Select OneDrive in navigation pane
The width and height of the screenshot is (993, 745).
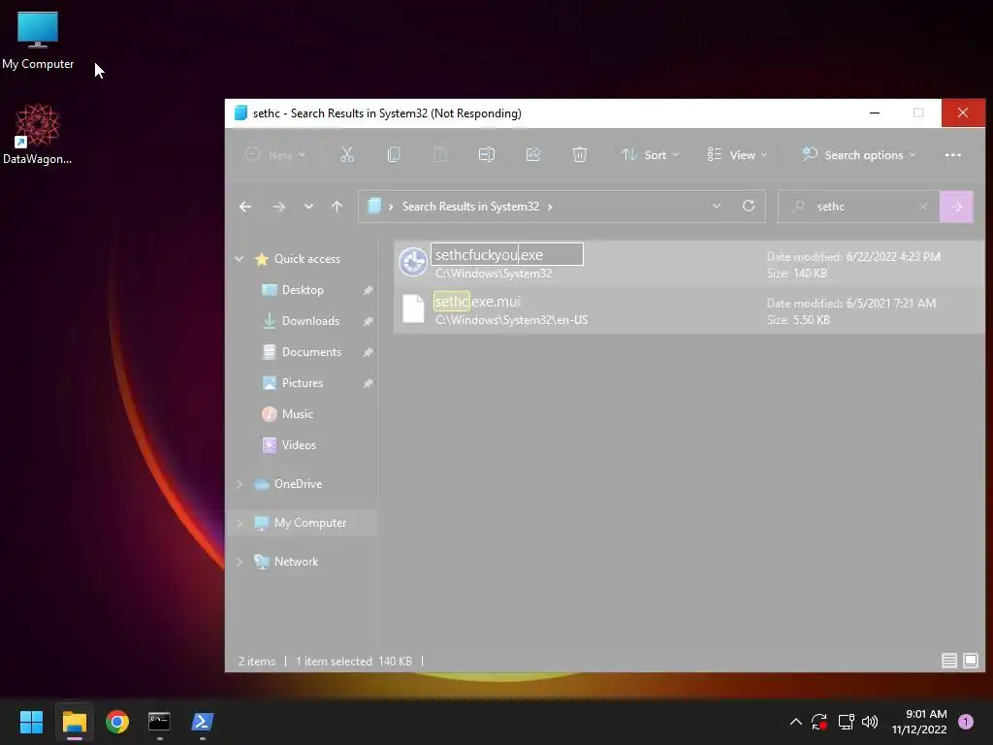click(298, 484)
